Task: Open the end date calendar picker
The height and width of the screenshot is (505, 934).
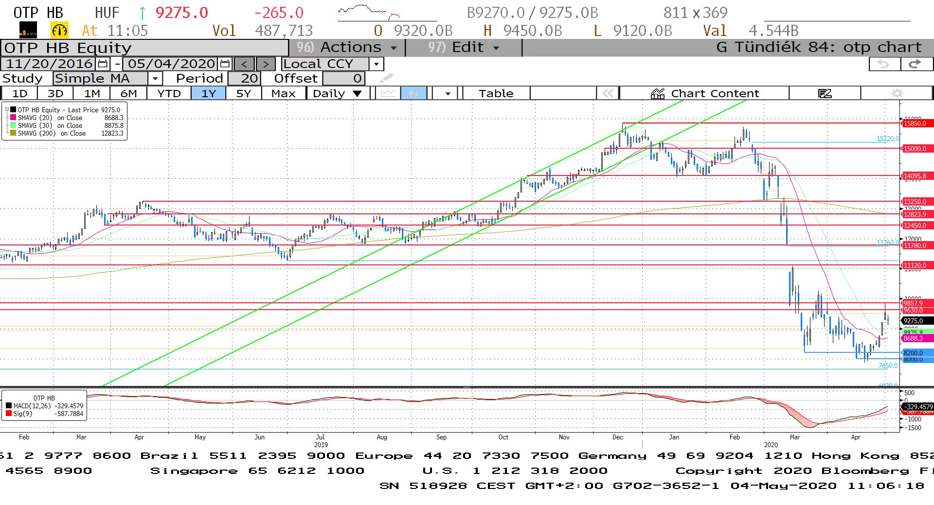Action: 225,64
